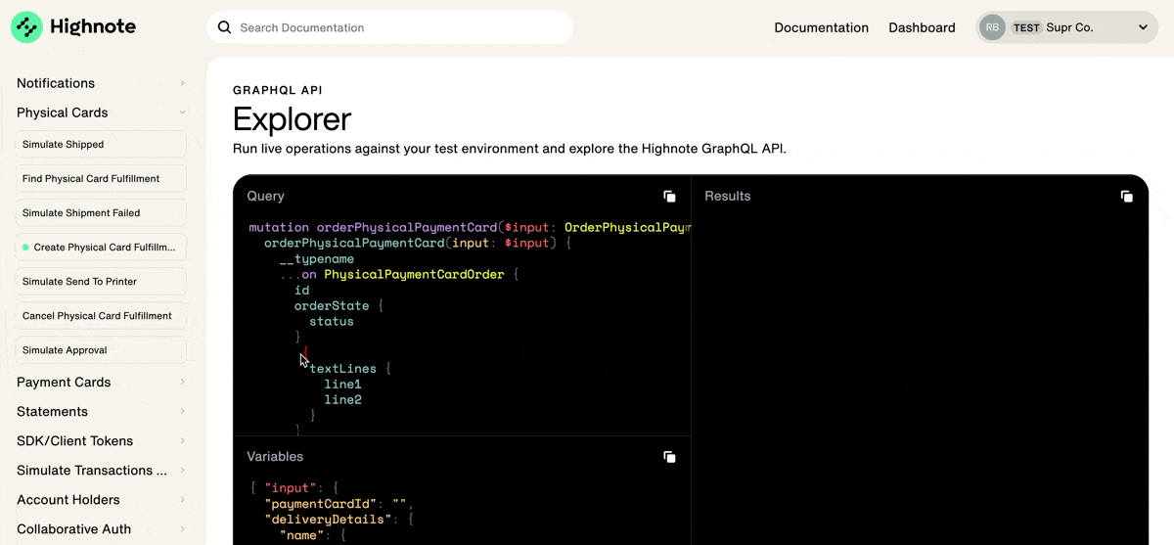Expand the Notifications section
This screenshot has height=545, width=1174.
click(182, 83)
